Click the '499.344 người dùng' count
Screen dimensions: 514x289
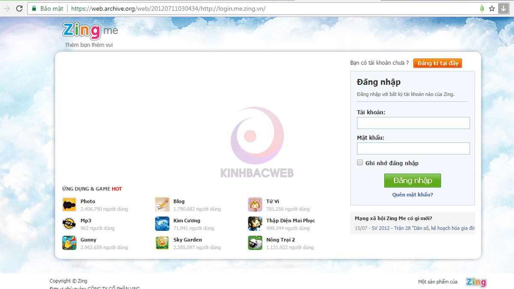(x=288, y=228)
